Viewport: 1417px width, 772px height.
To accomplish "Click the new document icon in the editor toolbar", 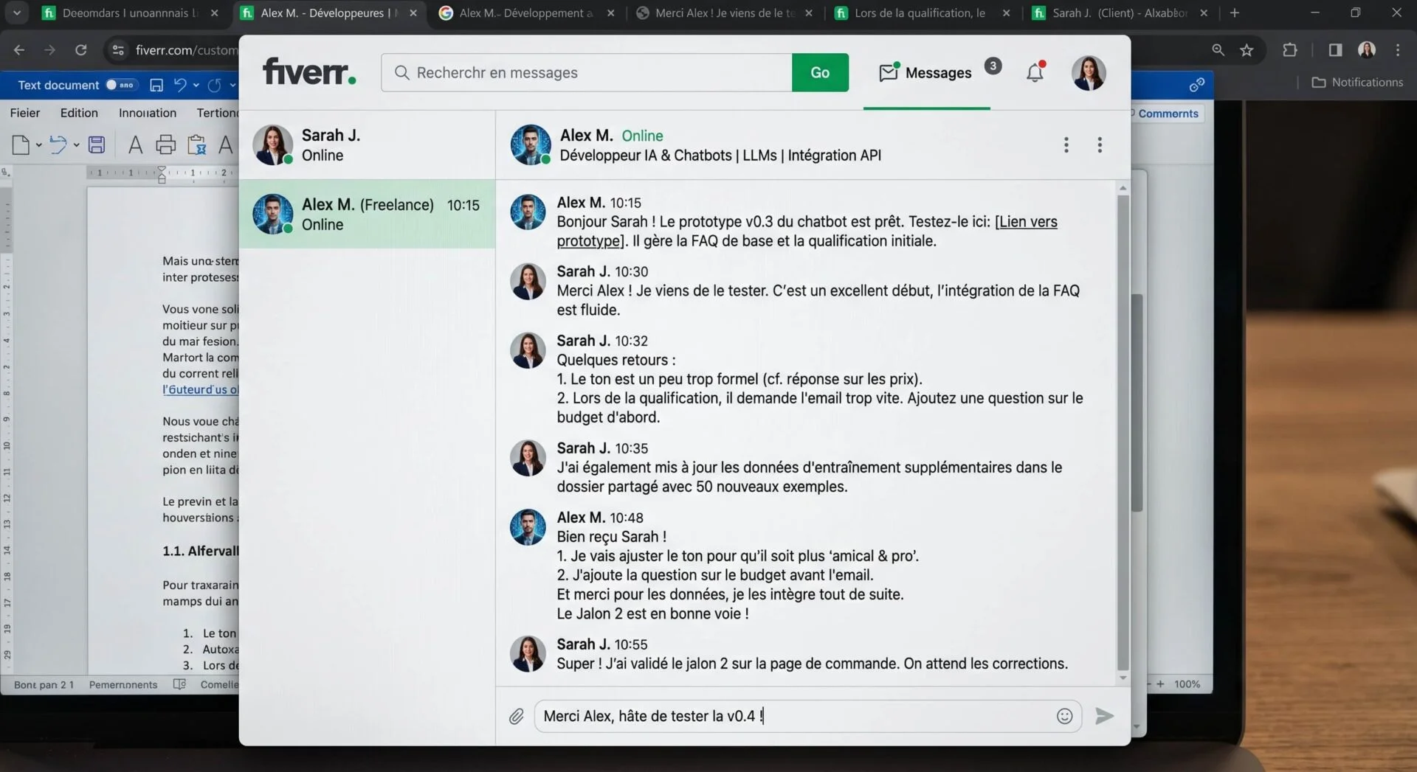I will pos(21,145).
